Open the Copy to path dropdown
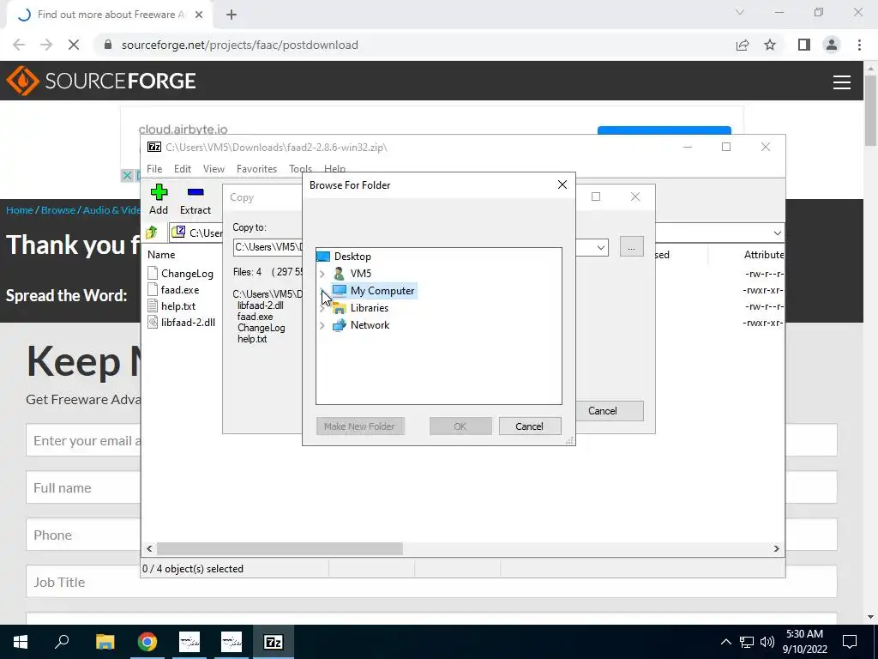This screenshot has height=659, width=878. click(x=600, y=247)
